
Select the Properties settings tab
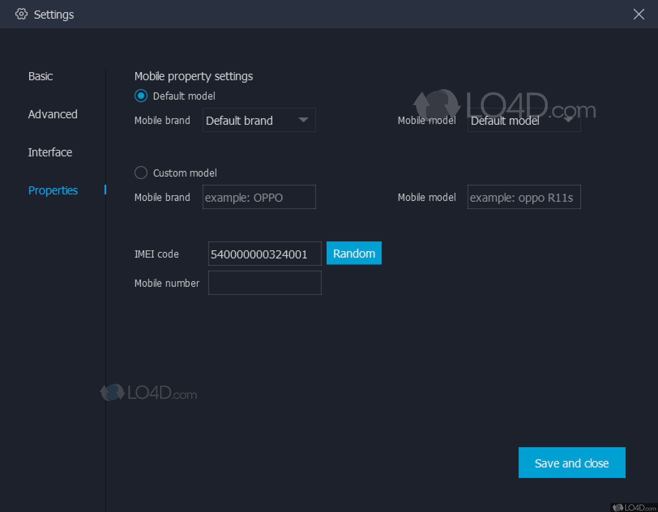point(53,191)
